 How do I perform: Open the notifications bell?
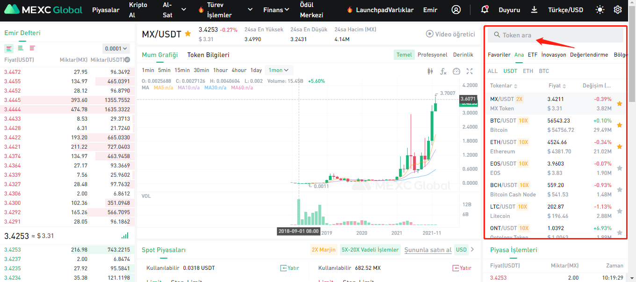[484, 9]
